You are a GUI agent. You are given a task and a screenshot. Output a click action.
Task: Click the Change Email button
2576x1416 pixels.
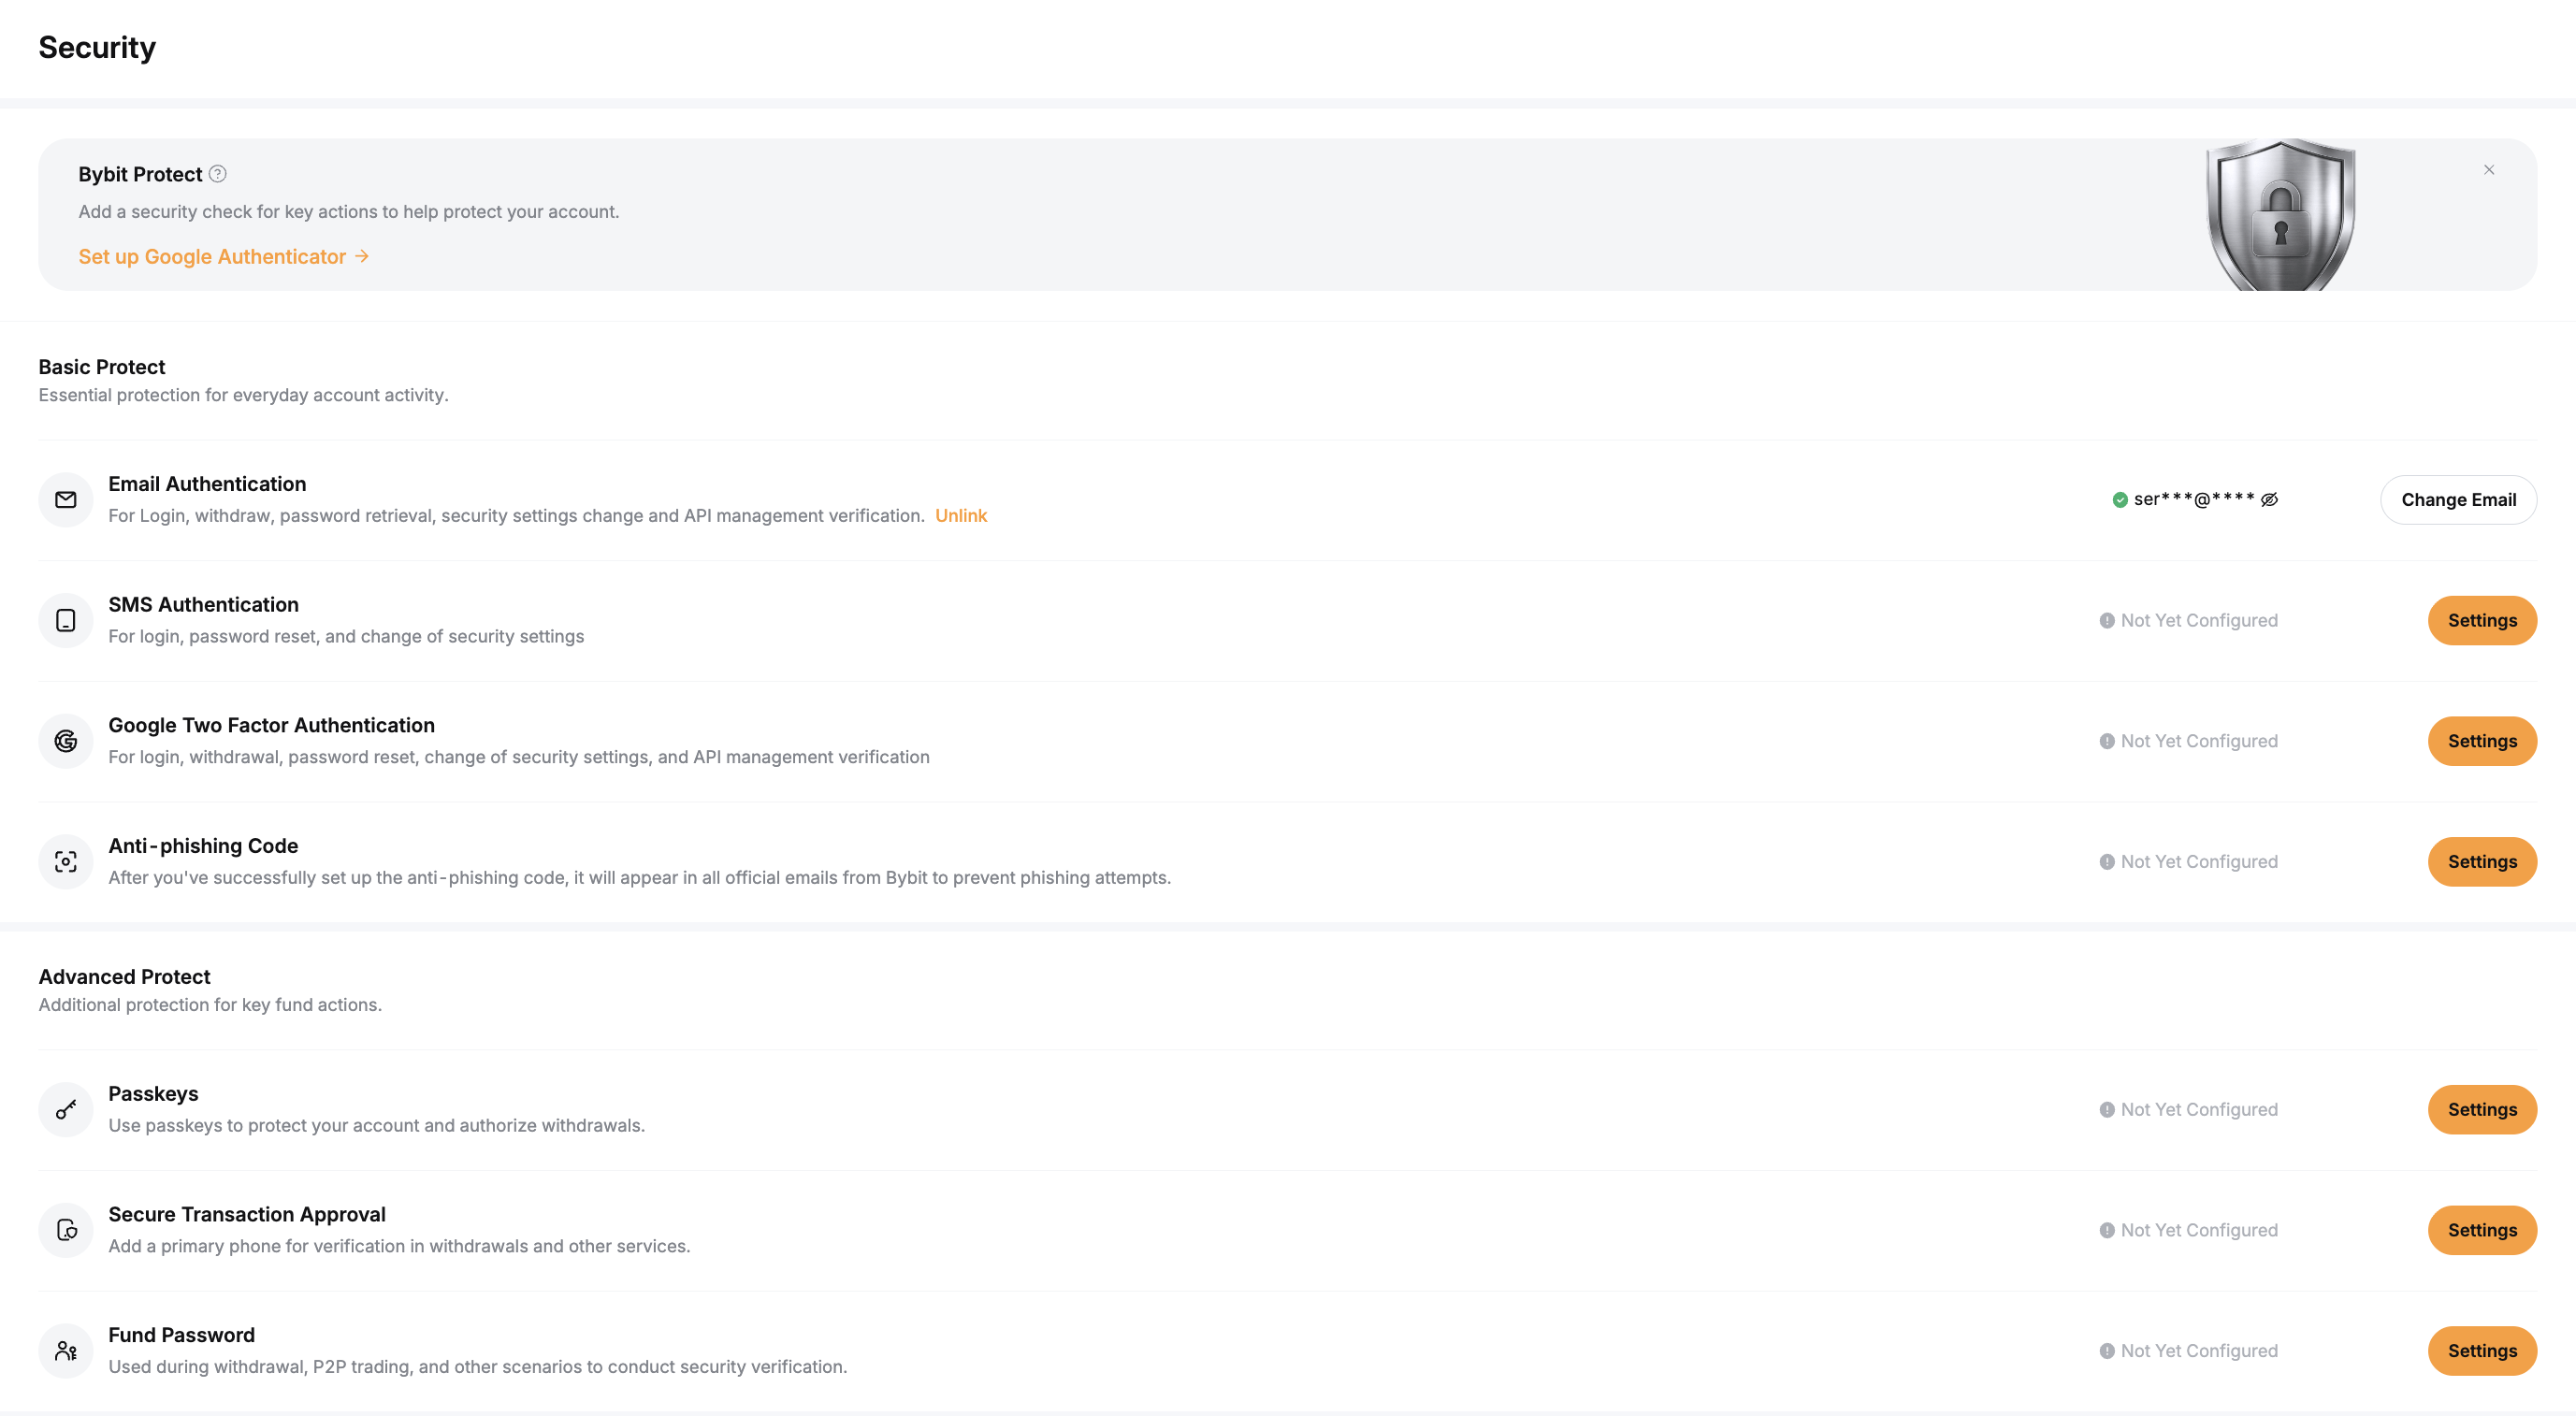pos(2458,500)
